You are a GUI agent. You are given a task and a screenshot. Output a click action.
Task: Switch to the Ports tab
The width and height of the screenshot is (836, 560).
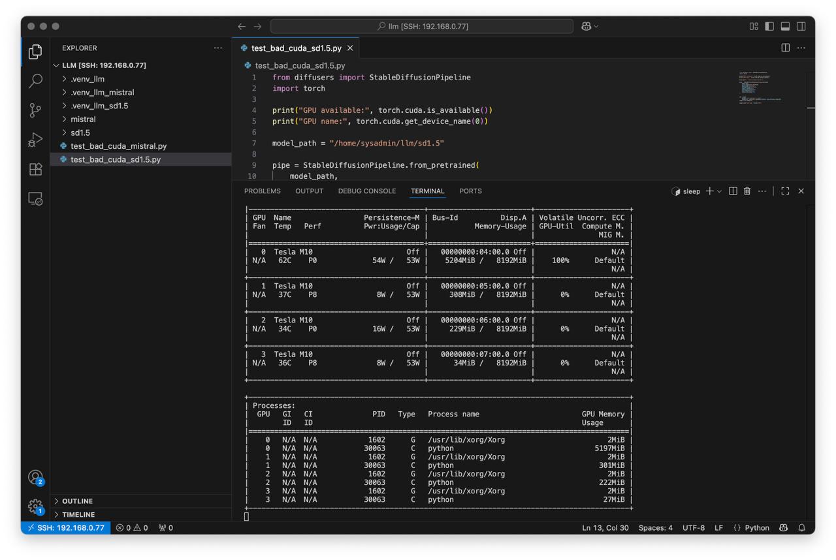point(470,191)
